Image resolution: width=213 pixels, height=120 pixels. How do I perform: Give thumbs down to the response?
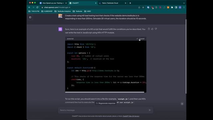click(156, 29)
